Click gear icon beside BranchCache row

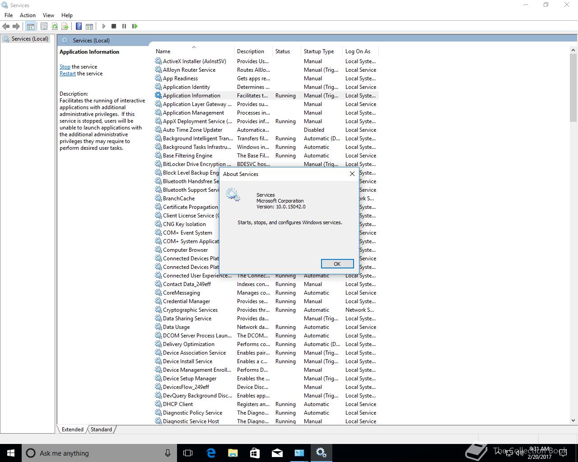pos(158,198)
